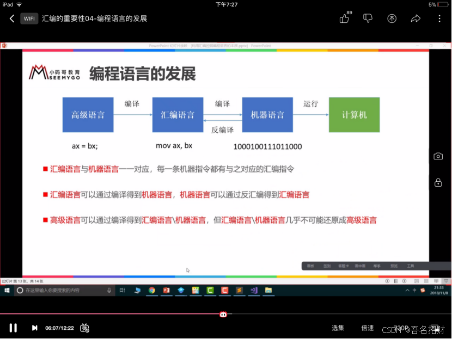This screenshot has height=339, width=452.
Task: Give a coin using the coin icon
Action: point(392,19)
